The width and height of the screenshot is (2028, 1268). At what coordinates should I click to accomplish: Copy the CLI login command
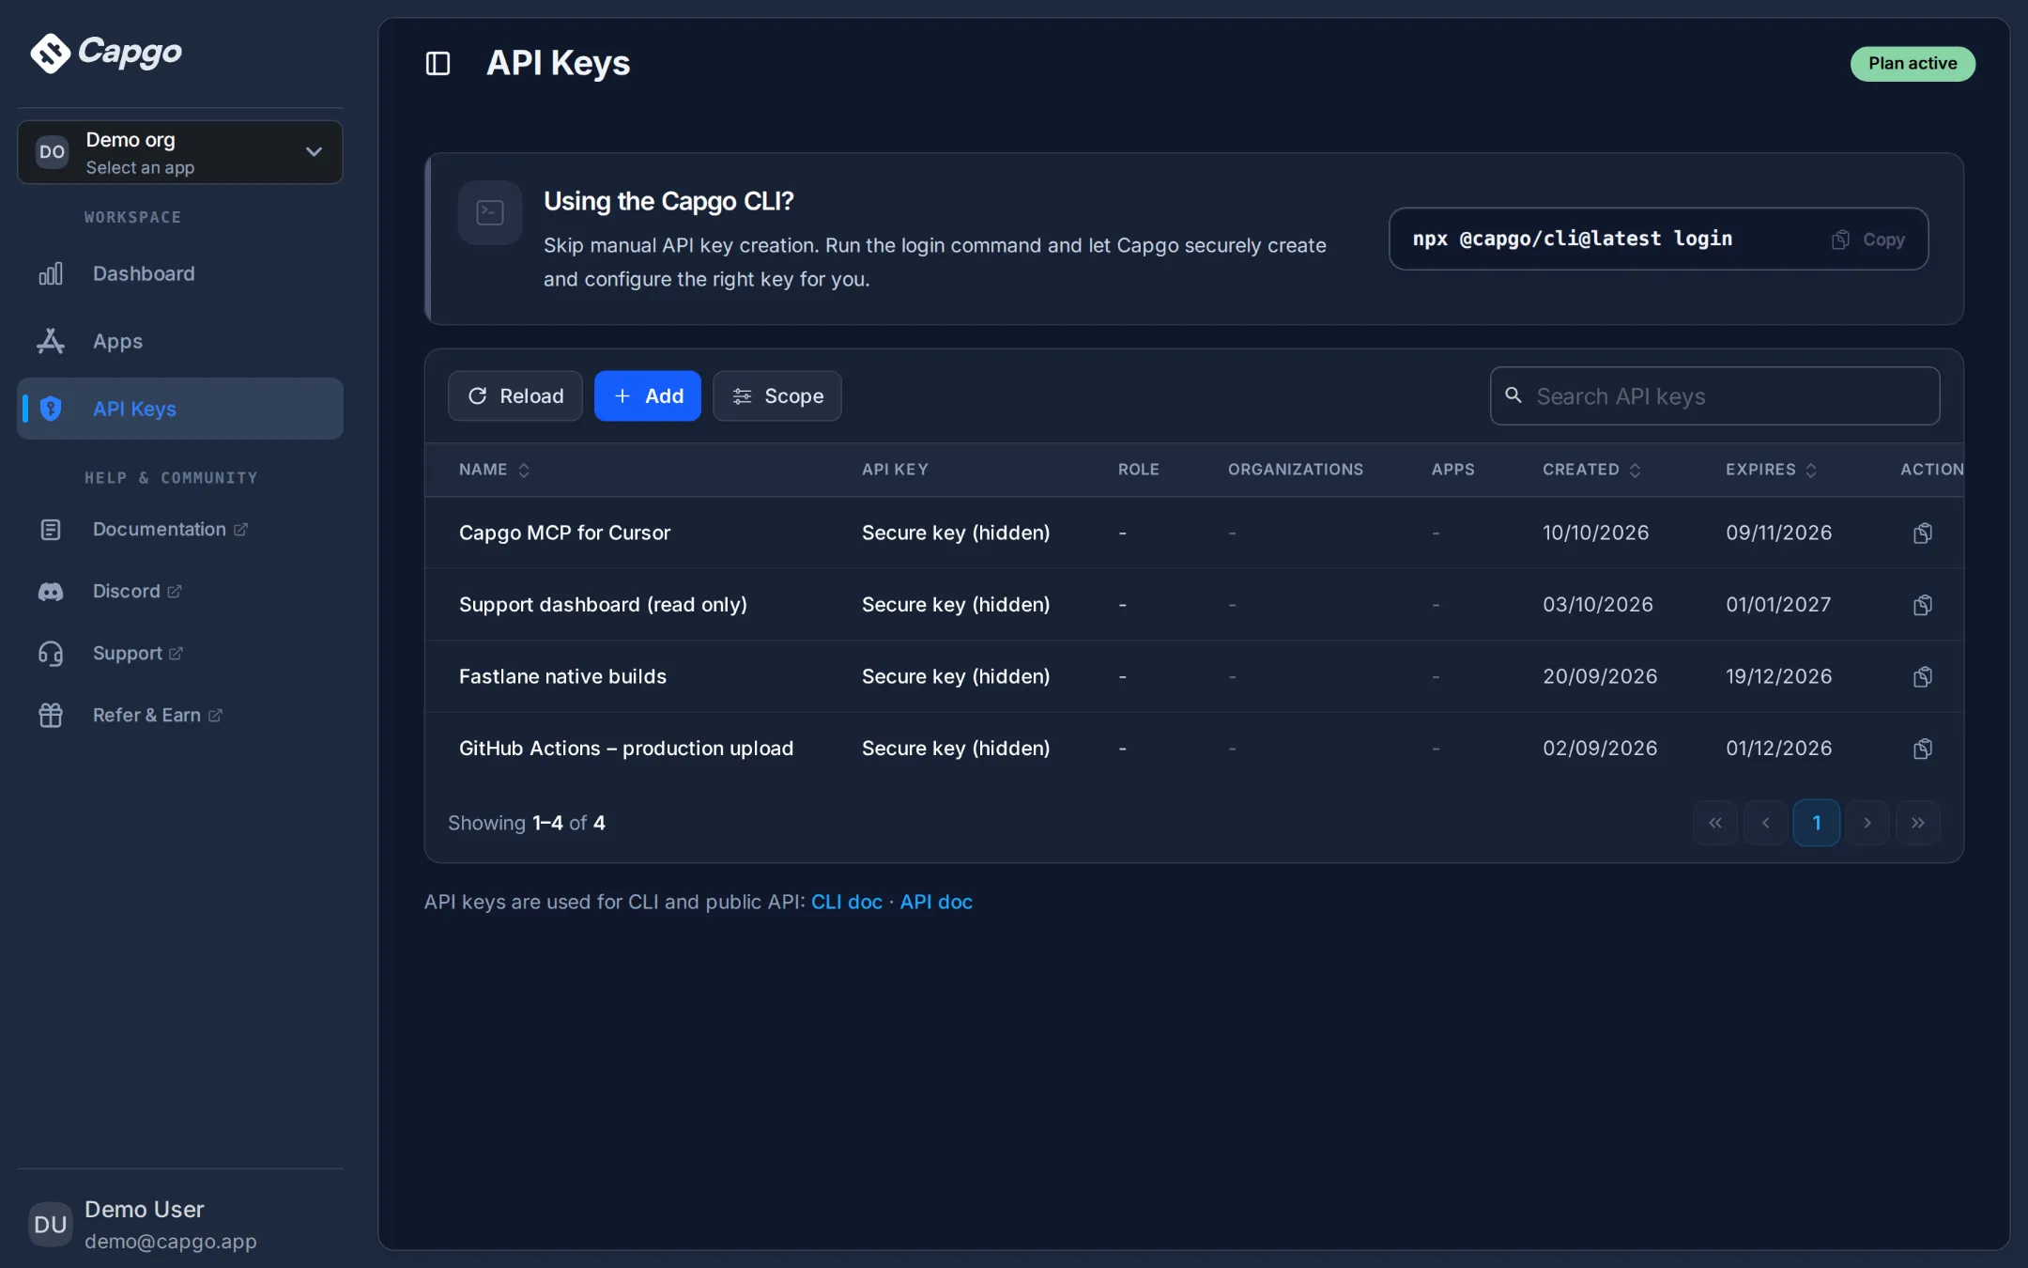coord(1868,240)
